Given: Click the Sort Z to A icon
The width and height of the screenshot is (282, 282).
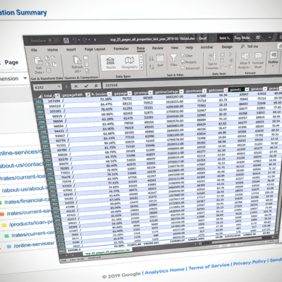Looking at the screenshot, I should [152, 66].
